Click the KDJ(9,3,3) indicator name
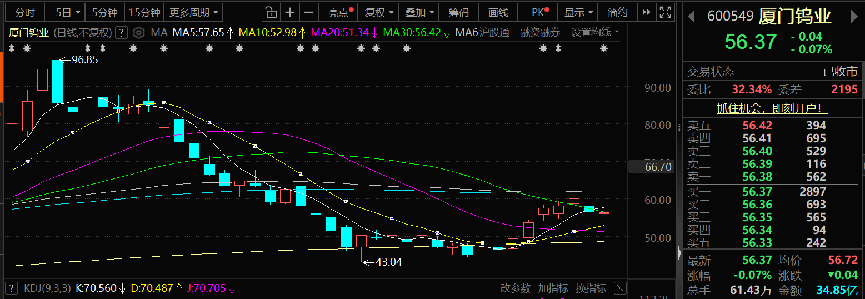Screen dimensions: 865x299 47,288
